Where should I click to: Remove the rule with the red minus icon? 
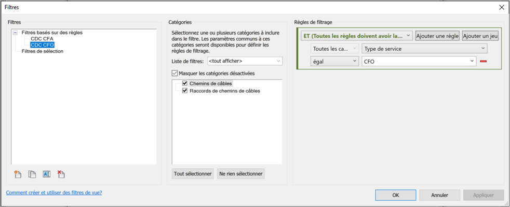point(483,61)
